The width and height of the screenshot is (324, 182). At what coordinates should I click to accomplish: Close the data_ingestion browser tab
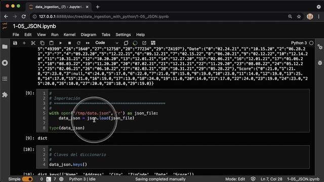point(87,7)
